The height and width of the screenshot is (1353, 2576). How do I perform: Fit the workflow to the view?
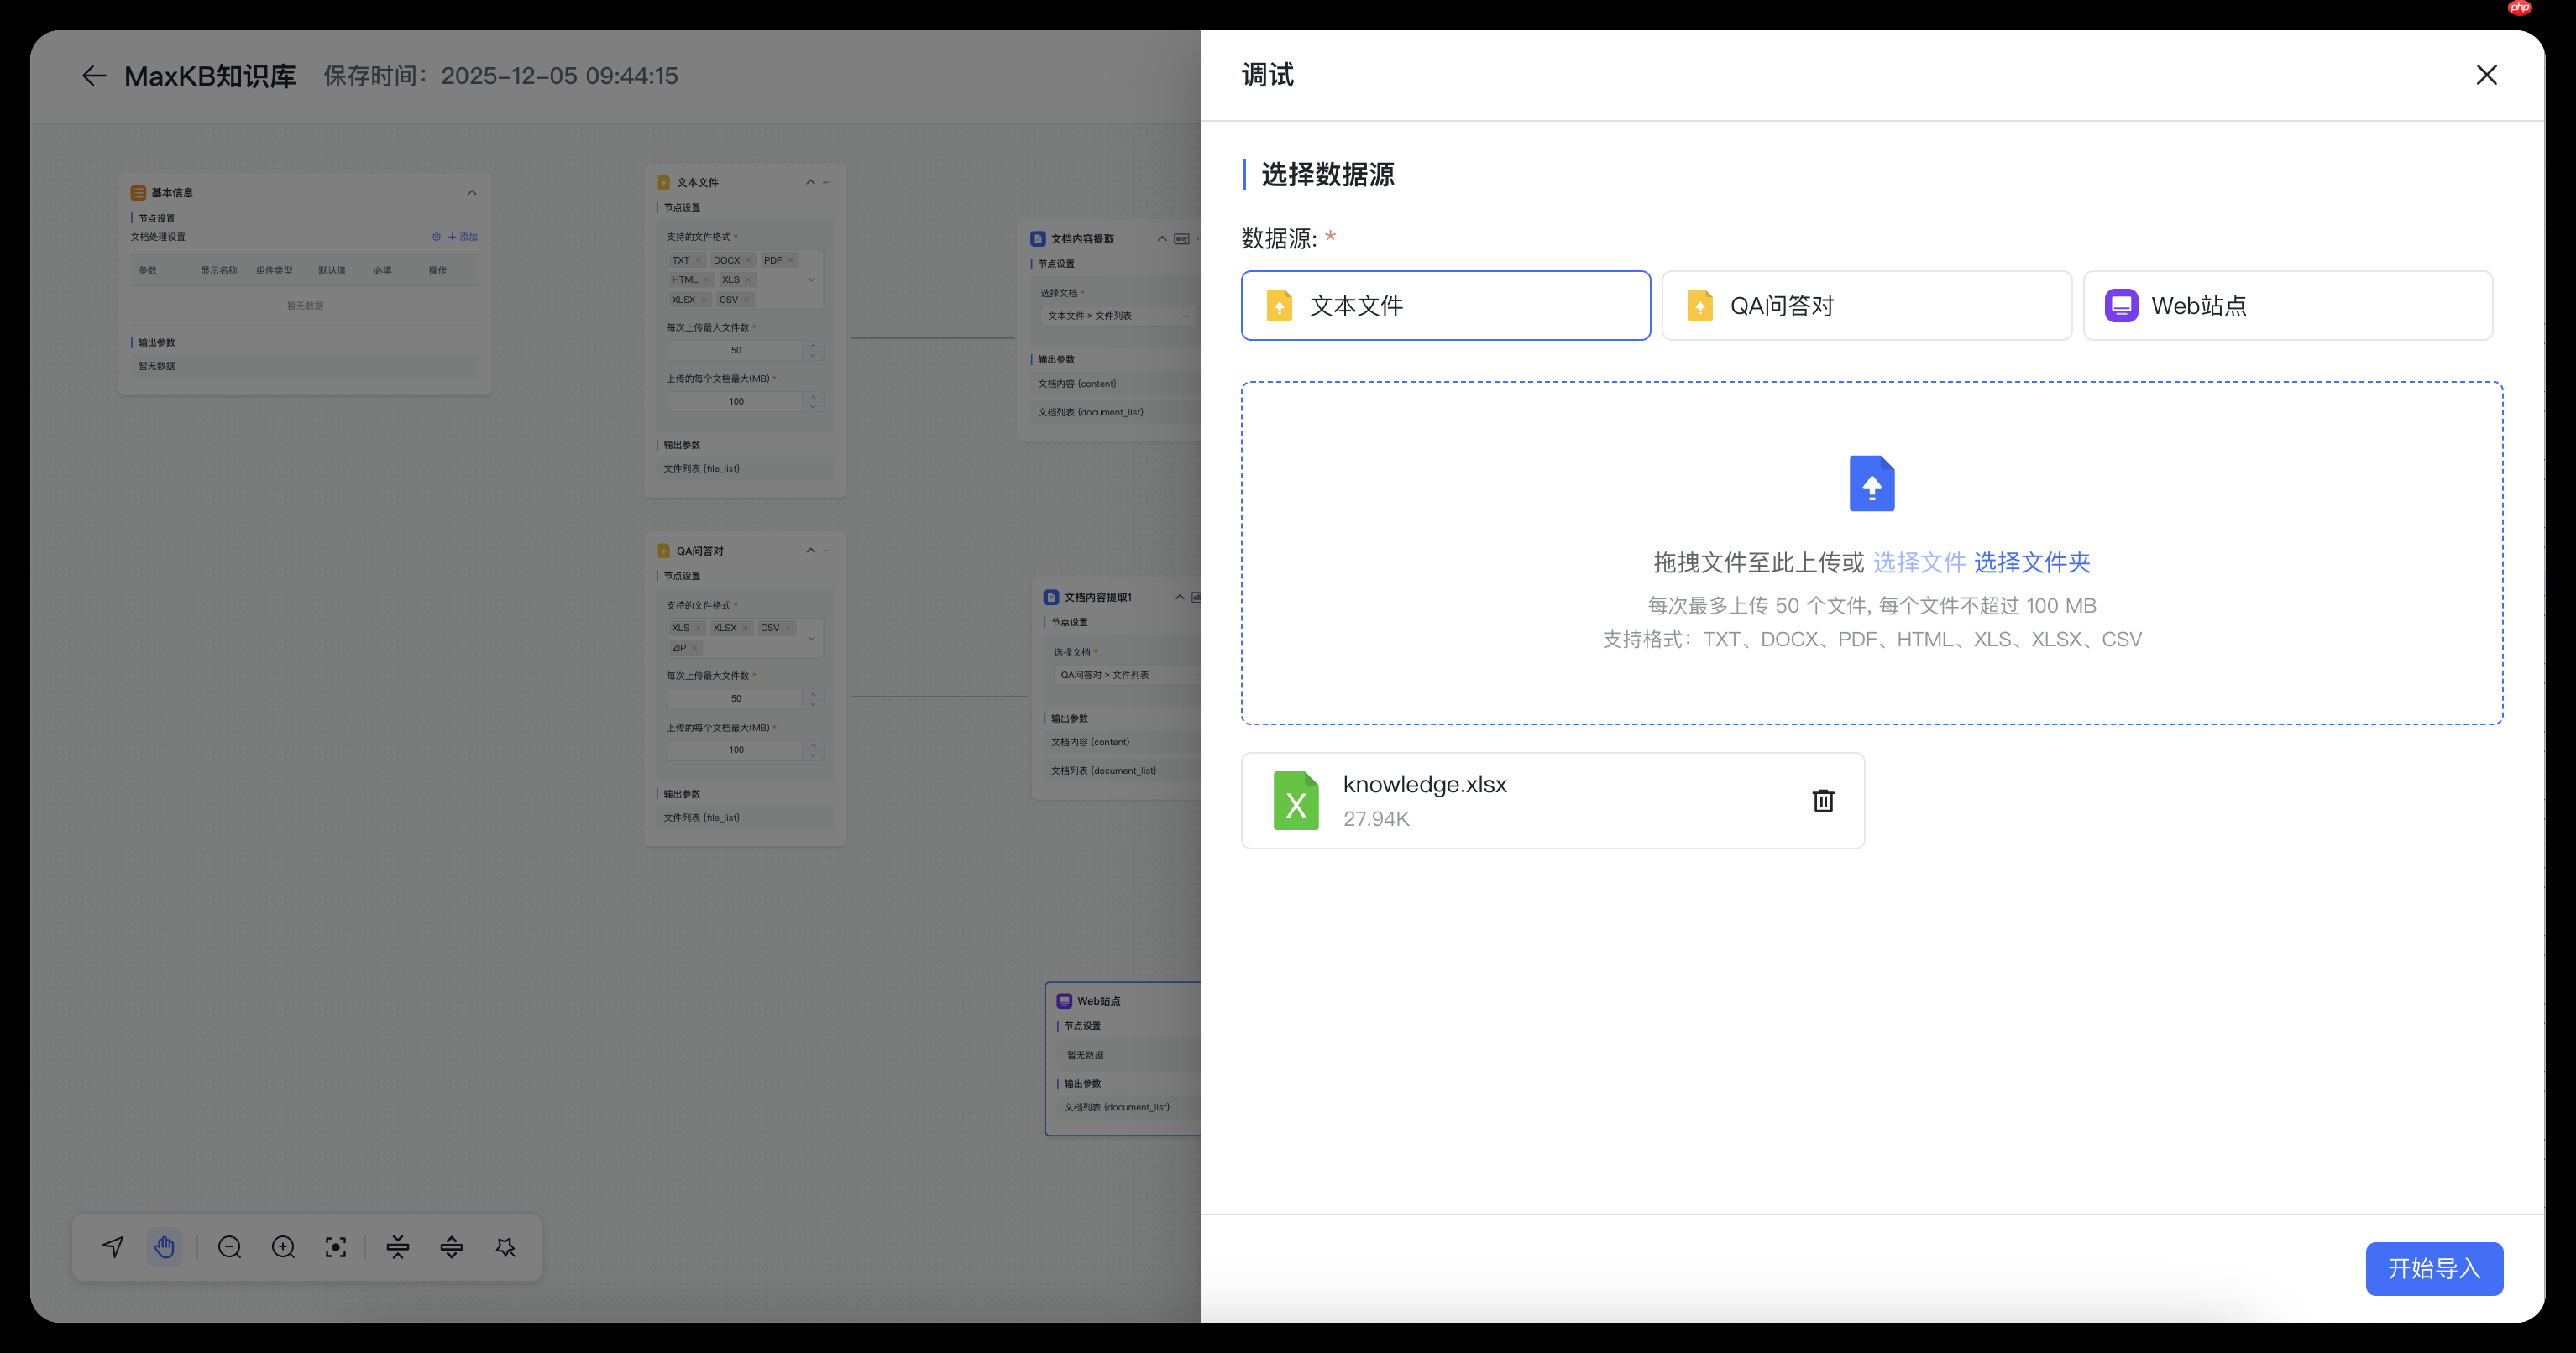tap(335, 1247)
